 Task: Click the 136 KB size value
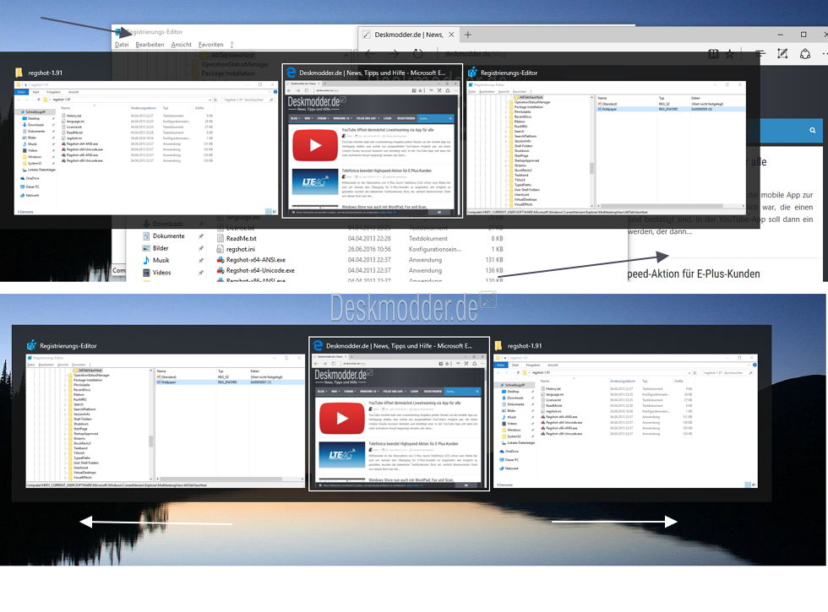pos(494,270)
